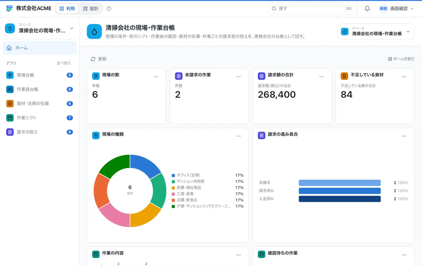Click the 更新 refresh button

click(99, 59)
